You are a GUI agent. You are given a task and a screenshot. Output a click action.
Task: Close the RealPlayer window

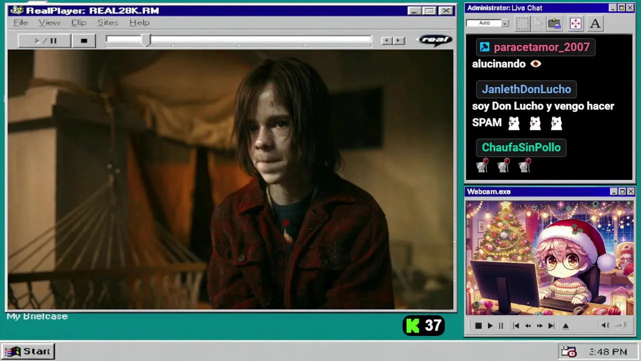click(x=446, y=11)
